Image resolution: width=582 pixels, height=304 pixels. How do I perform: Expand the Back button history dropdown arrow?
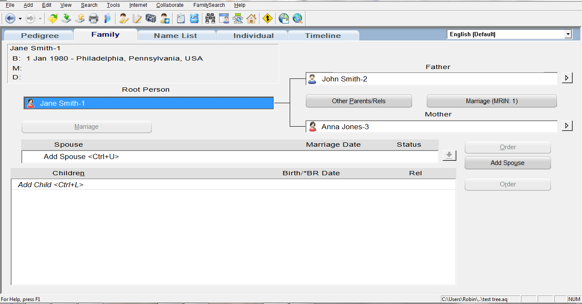tap(19, 18)
